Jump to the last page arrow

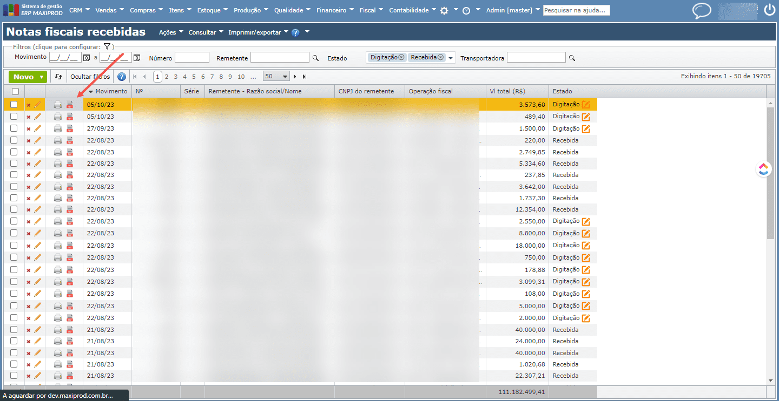tap(305, 77)
